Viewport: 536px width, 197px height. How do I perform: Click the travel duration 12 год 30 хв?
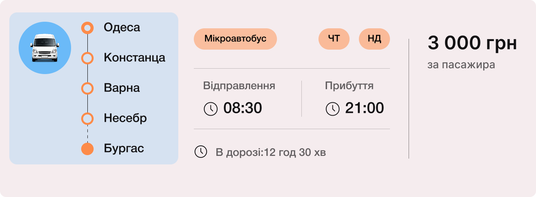[x=295, y=152]
